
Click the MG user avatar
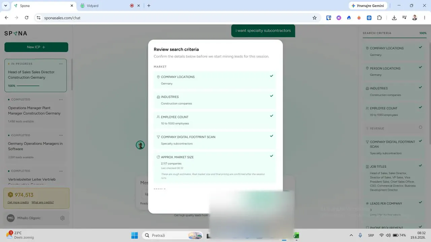click(x=11, y=218)
